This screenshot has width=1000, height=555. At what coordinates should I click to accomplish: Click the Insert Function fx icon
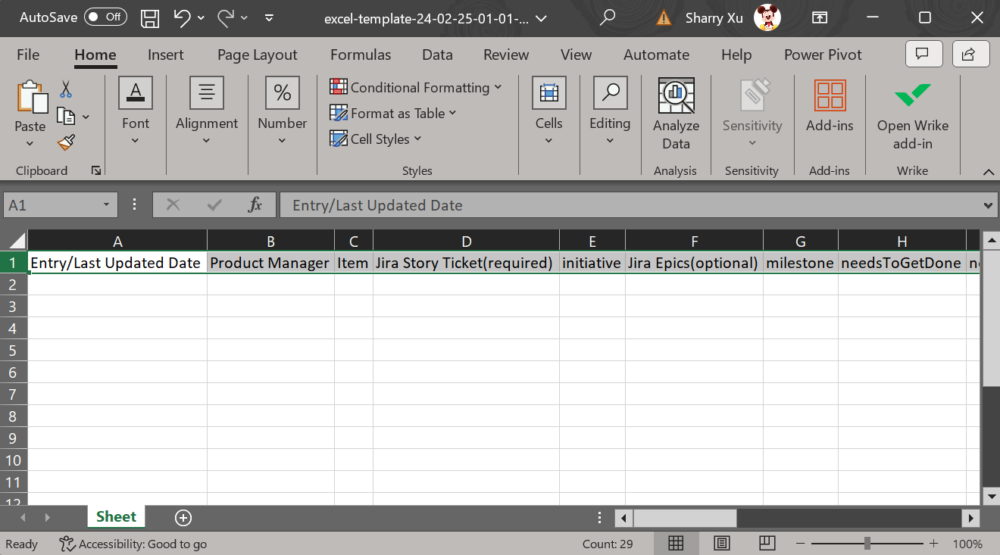pos(255,205)
